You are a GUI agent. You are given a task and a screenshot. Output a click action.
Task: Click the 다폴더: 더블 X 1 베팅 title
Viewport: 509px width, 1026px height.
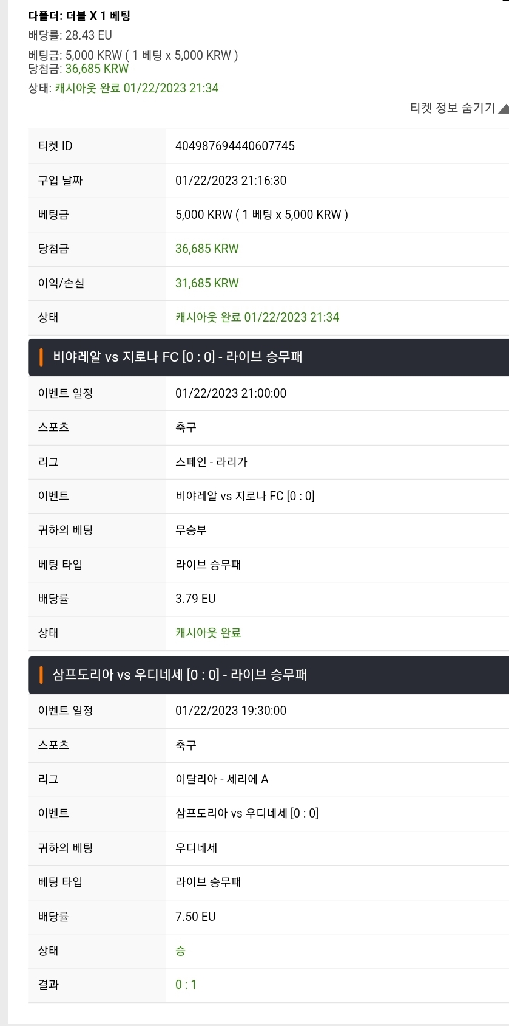(79, 16)
